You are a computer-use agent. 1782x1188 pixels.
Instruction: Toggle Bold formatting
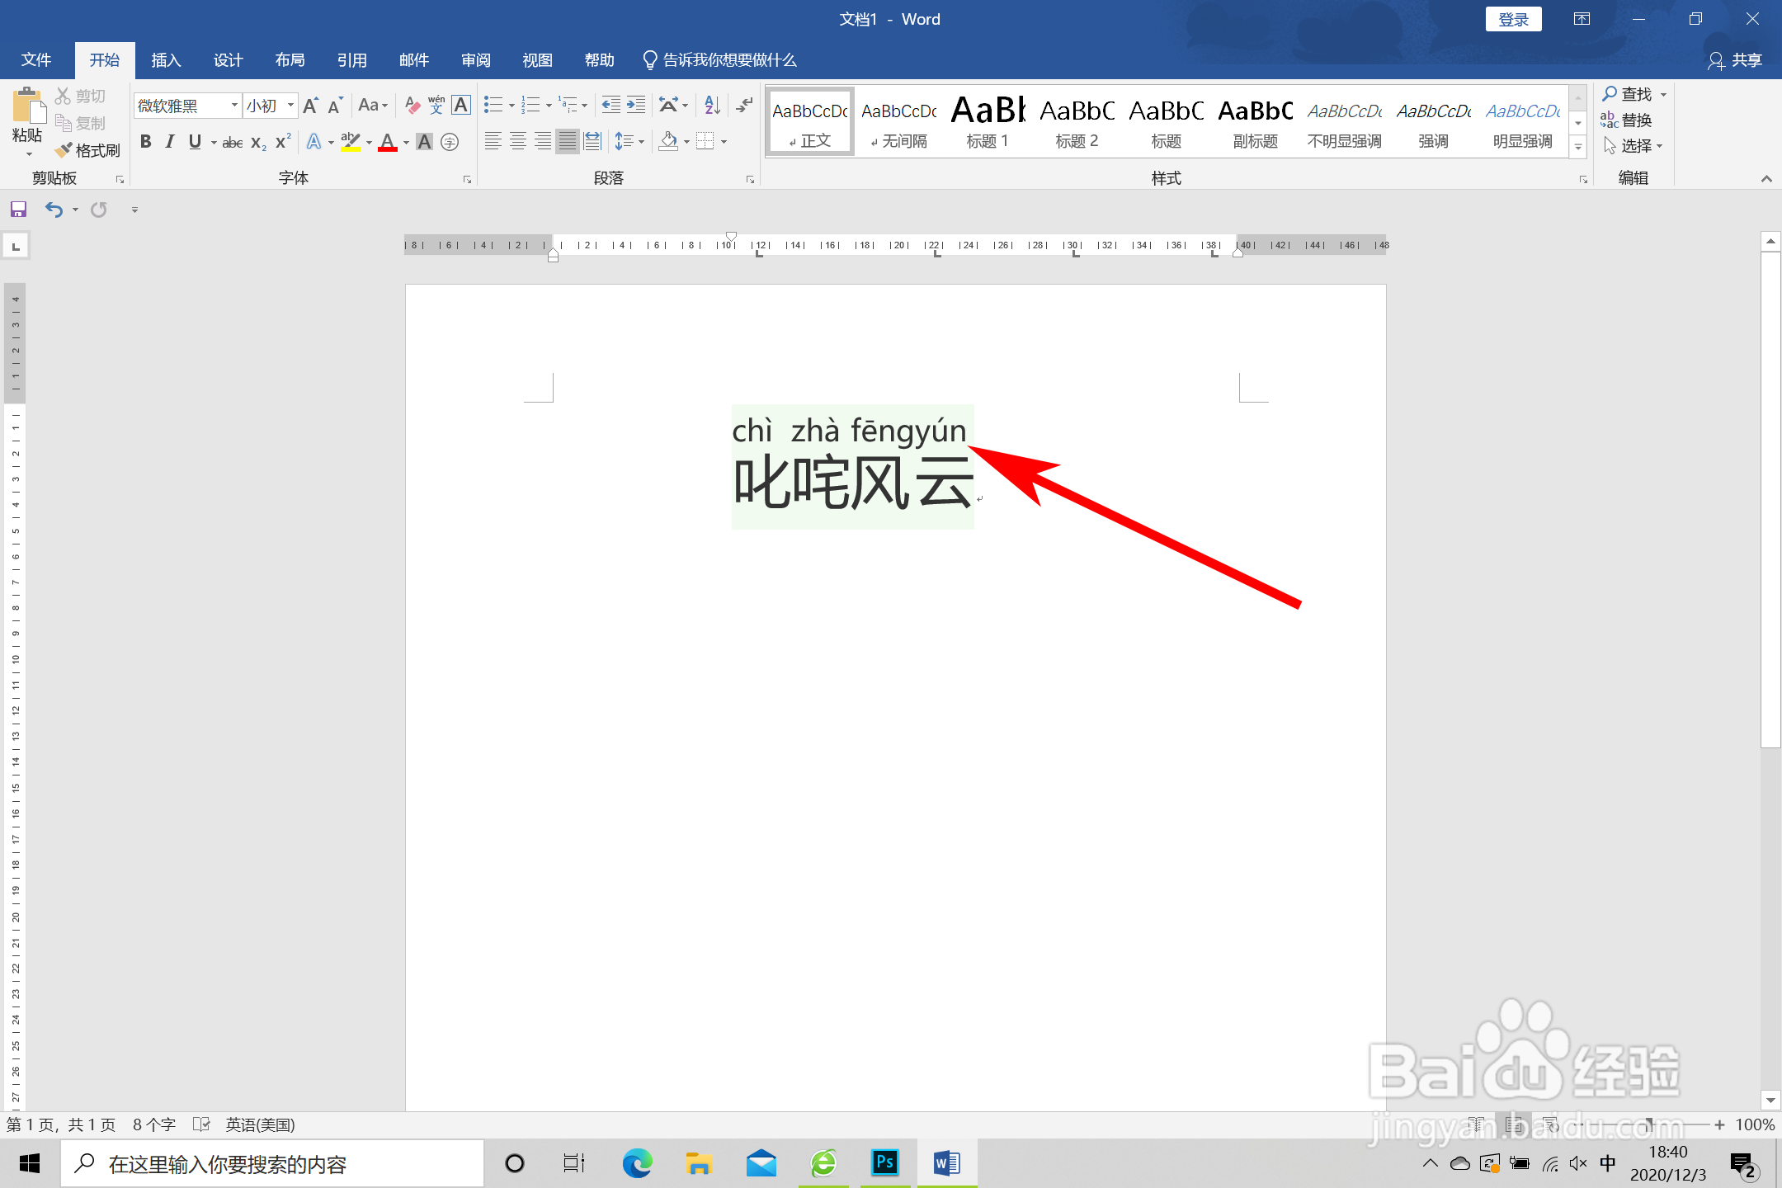[146, 142]
